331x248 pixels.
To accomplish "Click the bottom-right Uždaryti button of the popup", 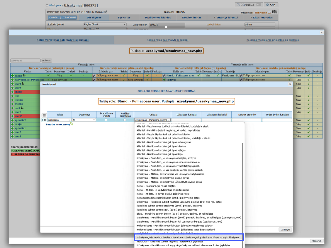I will click(317, 241).
